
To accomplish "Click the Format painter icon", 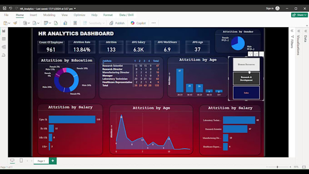I will click(x=15, y=23).
